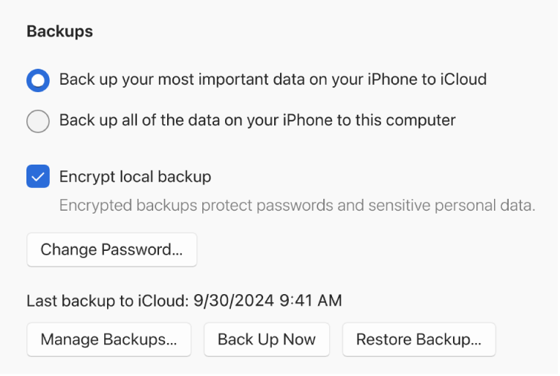Select the back up to this computer radio button

(x=37, y=121)
